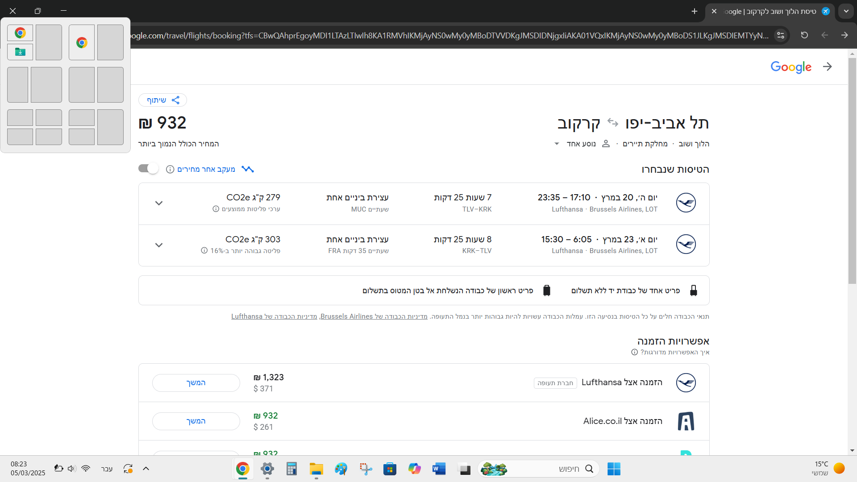This screenshot has height=482, width=857.
Task: Enable the track prices toggle
Action: (x=148, y=169)
